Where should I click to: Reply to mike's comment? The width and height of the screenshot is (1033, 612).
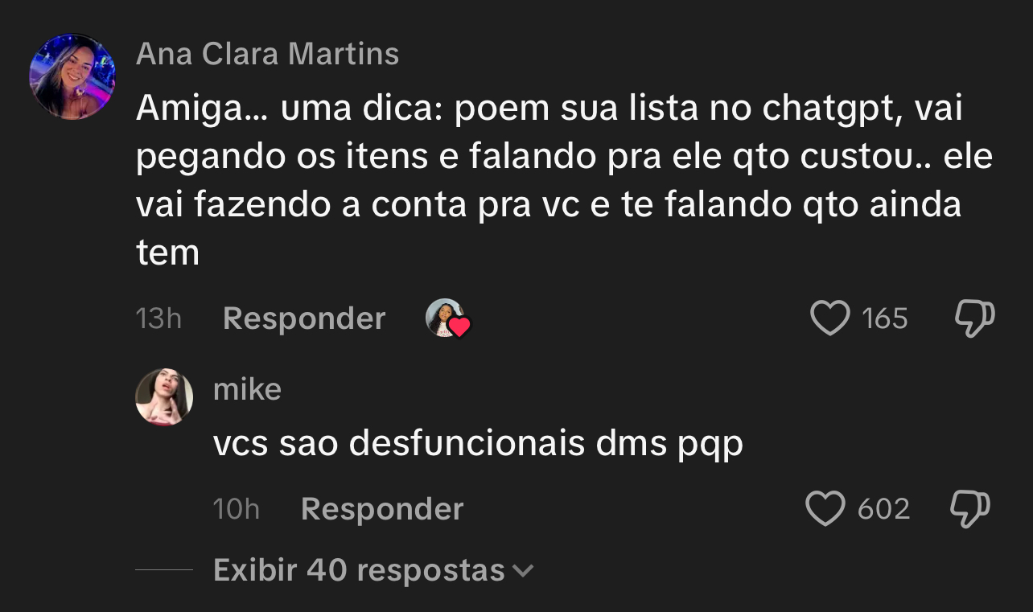(x=382, y=509)
